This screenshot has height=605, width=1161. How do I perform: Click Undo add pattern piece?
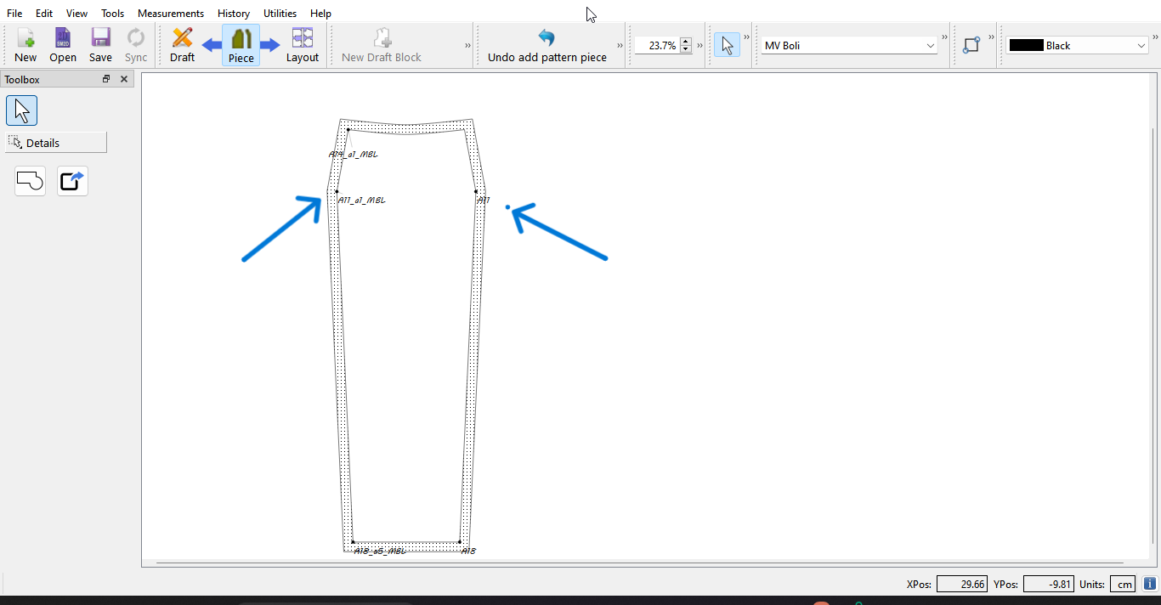click(x=547, y=45)
